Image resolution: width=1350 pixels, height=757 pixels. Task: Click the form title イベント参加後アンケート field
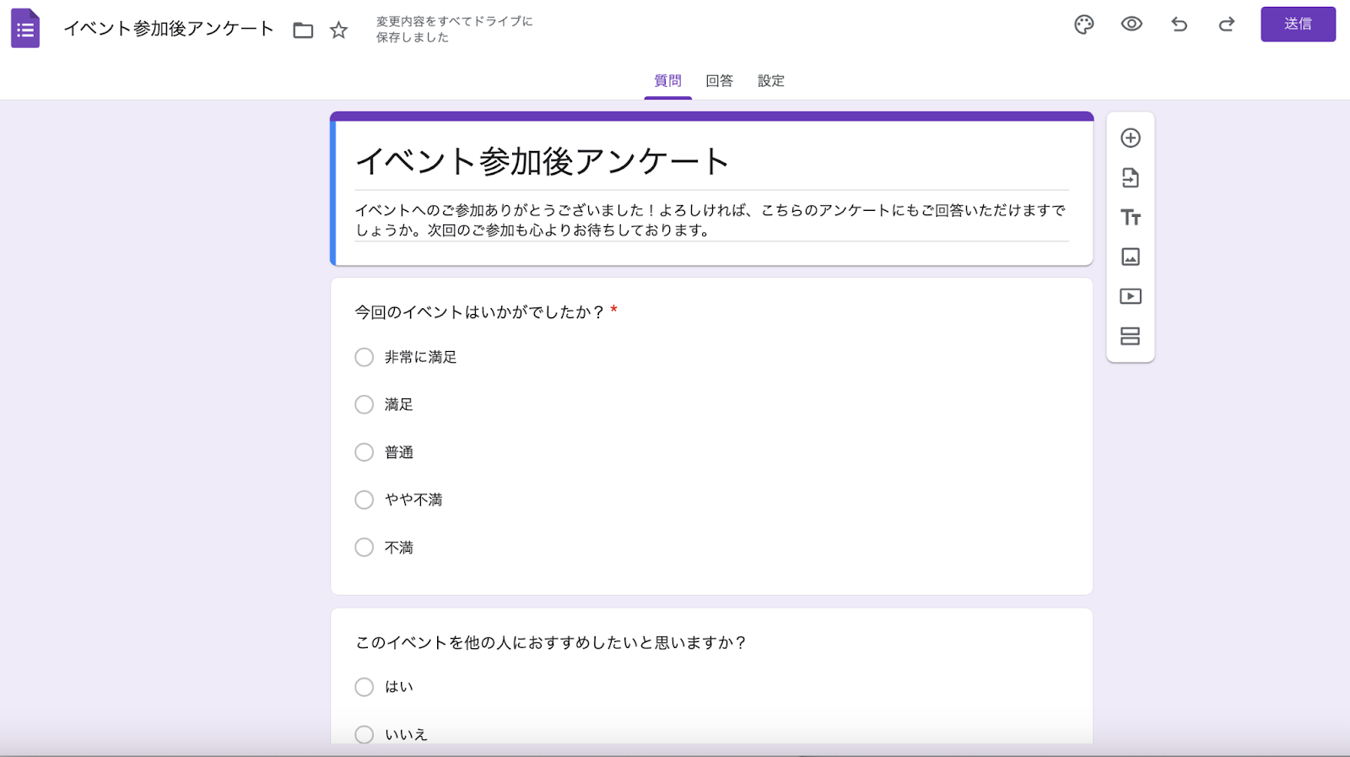click(x=542, y=161)
